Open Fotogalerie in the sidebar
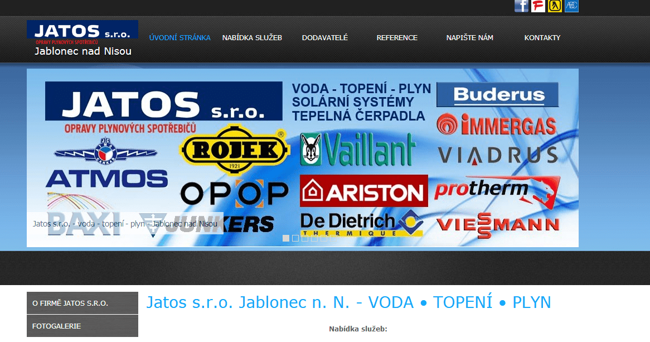The height and width of the screenshot is (342, 650). (x=83, y=326)
